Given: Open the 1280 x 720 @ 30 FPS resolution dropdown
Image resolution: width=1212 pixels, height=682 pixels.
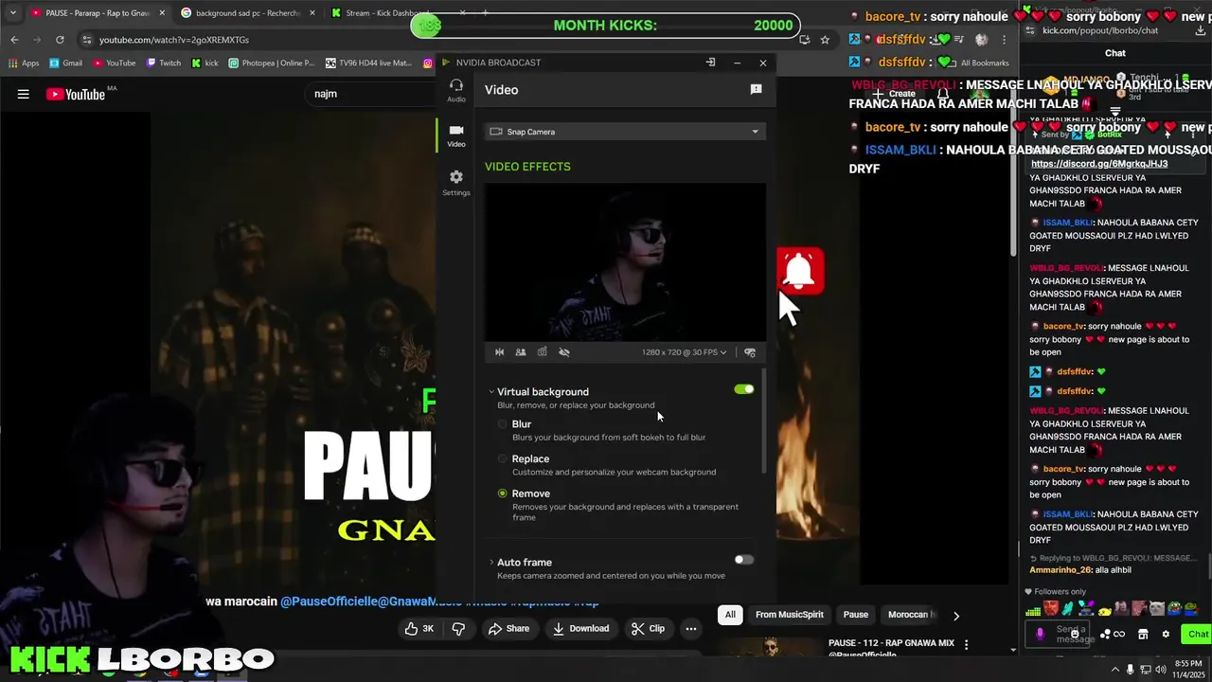Looking at the screenshot, I should tap(685, 352).
